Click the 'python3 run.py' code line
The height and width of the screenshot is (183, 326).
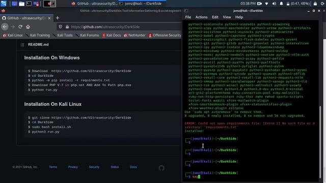(44, 132)
